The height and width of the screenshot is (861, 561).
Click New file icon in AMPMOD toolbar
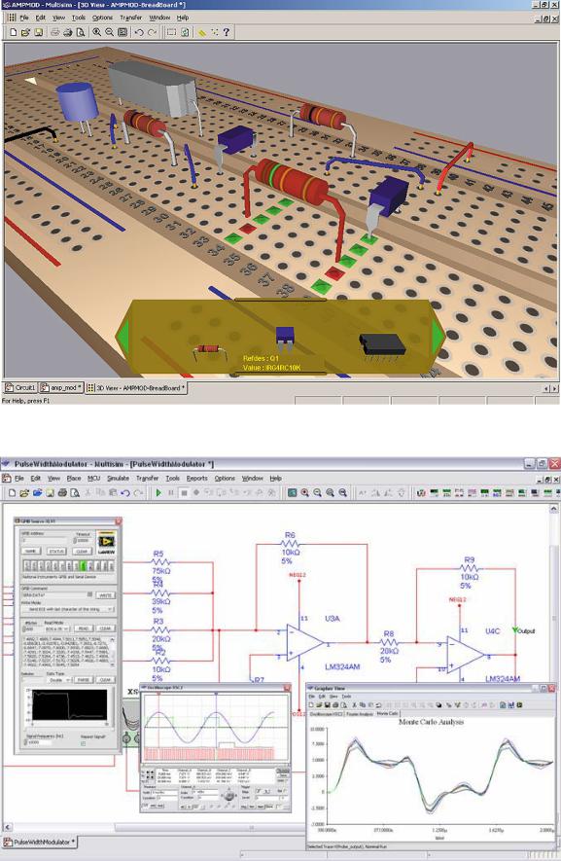14,32
